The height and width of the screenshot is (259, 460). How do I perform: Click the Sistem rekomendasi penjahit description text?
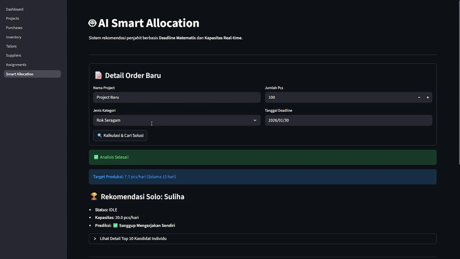coord(166,38)
